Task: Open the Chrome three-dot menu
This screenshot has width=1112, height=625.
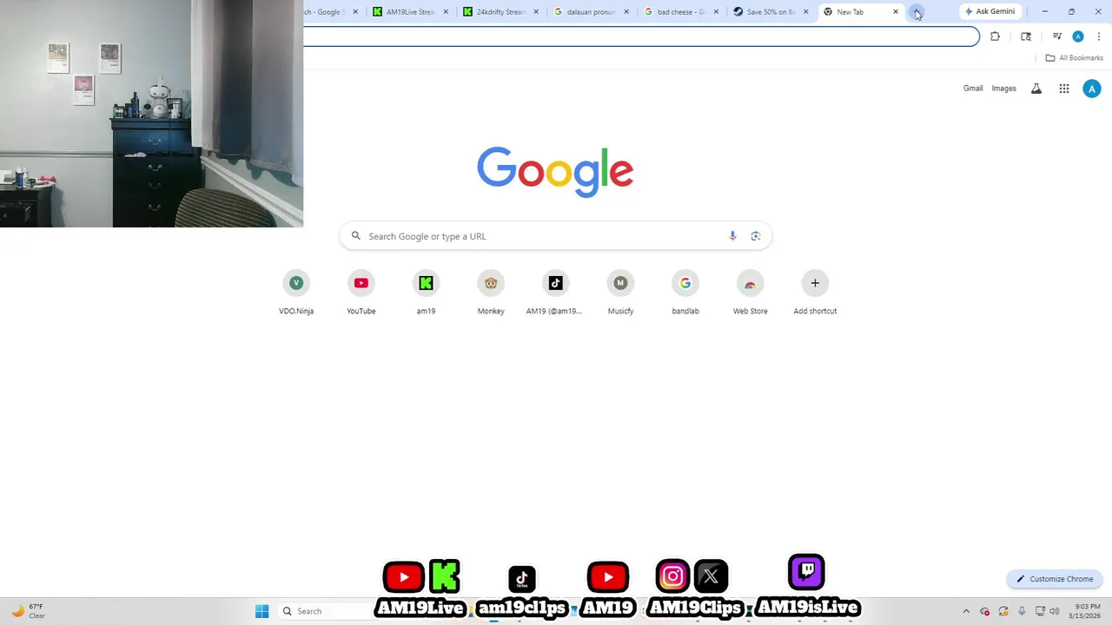Action: click(x=1099, y=36)
